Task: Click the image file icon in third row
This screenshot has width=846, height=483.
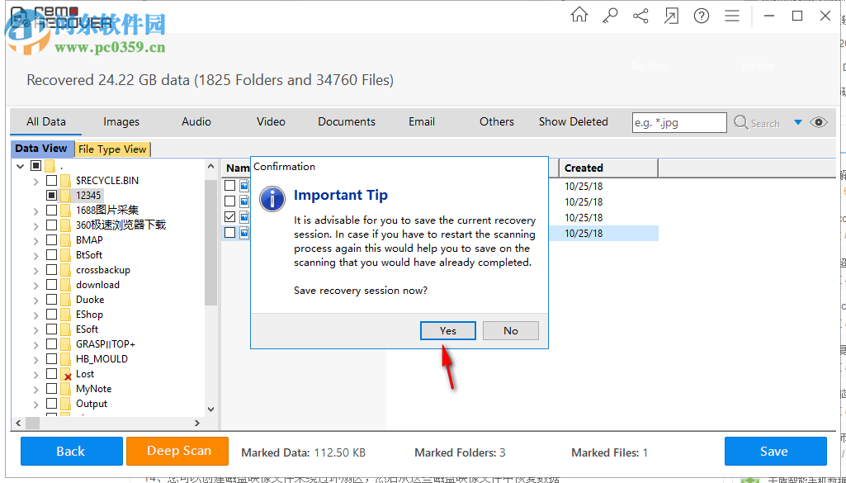Action: [244, 217]
